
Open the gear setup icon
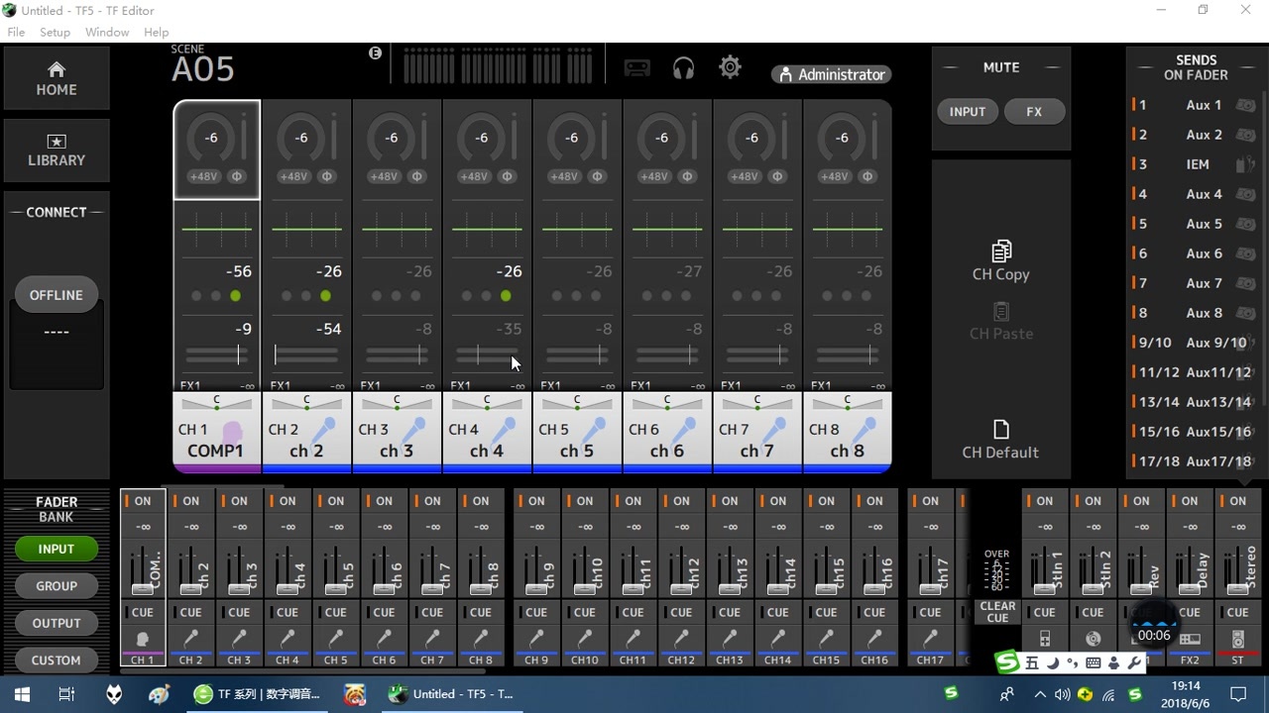(x=730, y=67)
